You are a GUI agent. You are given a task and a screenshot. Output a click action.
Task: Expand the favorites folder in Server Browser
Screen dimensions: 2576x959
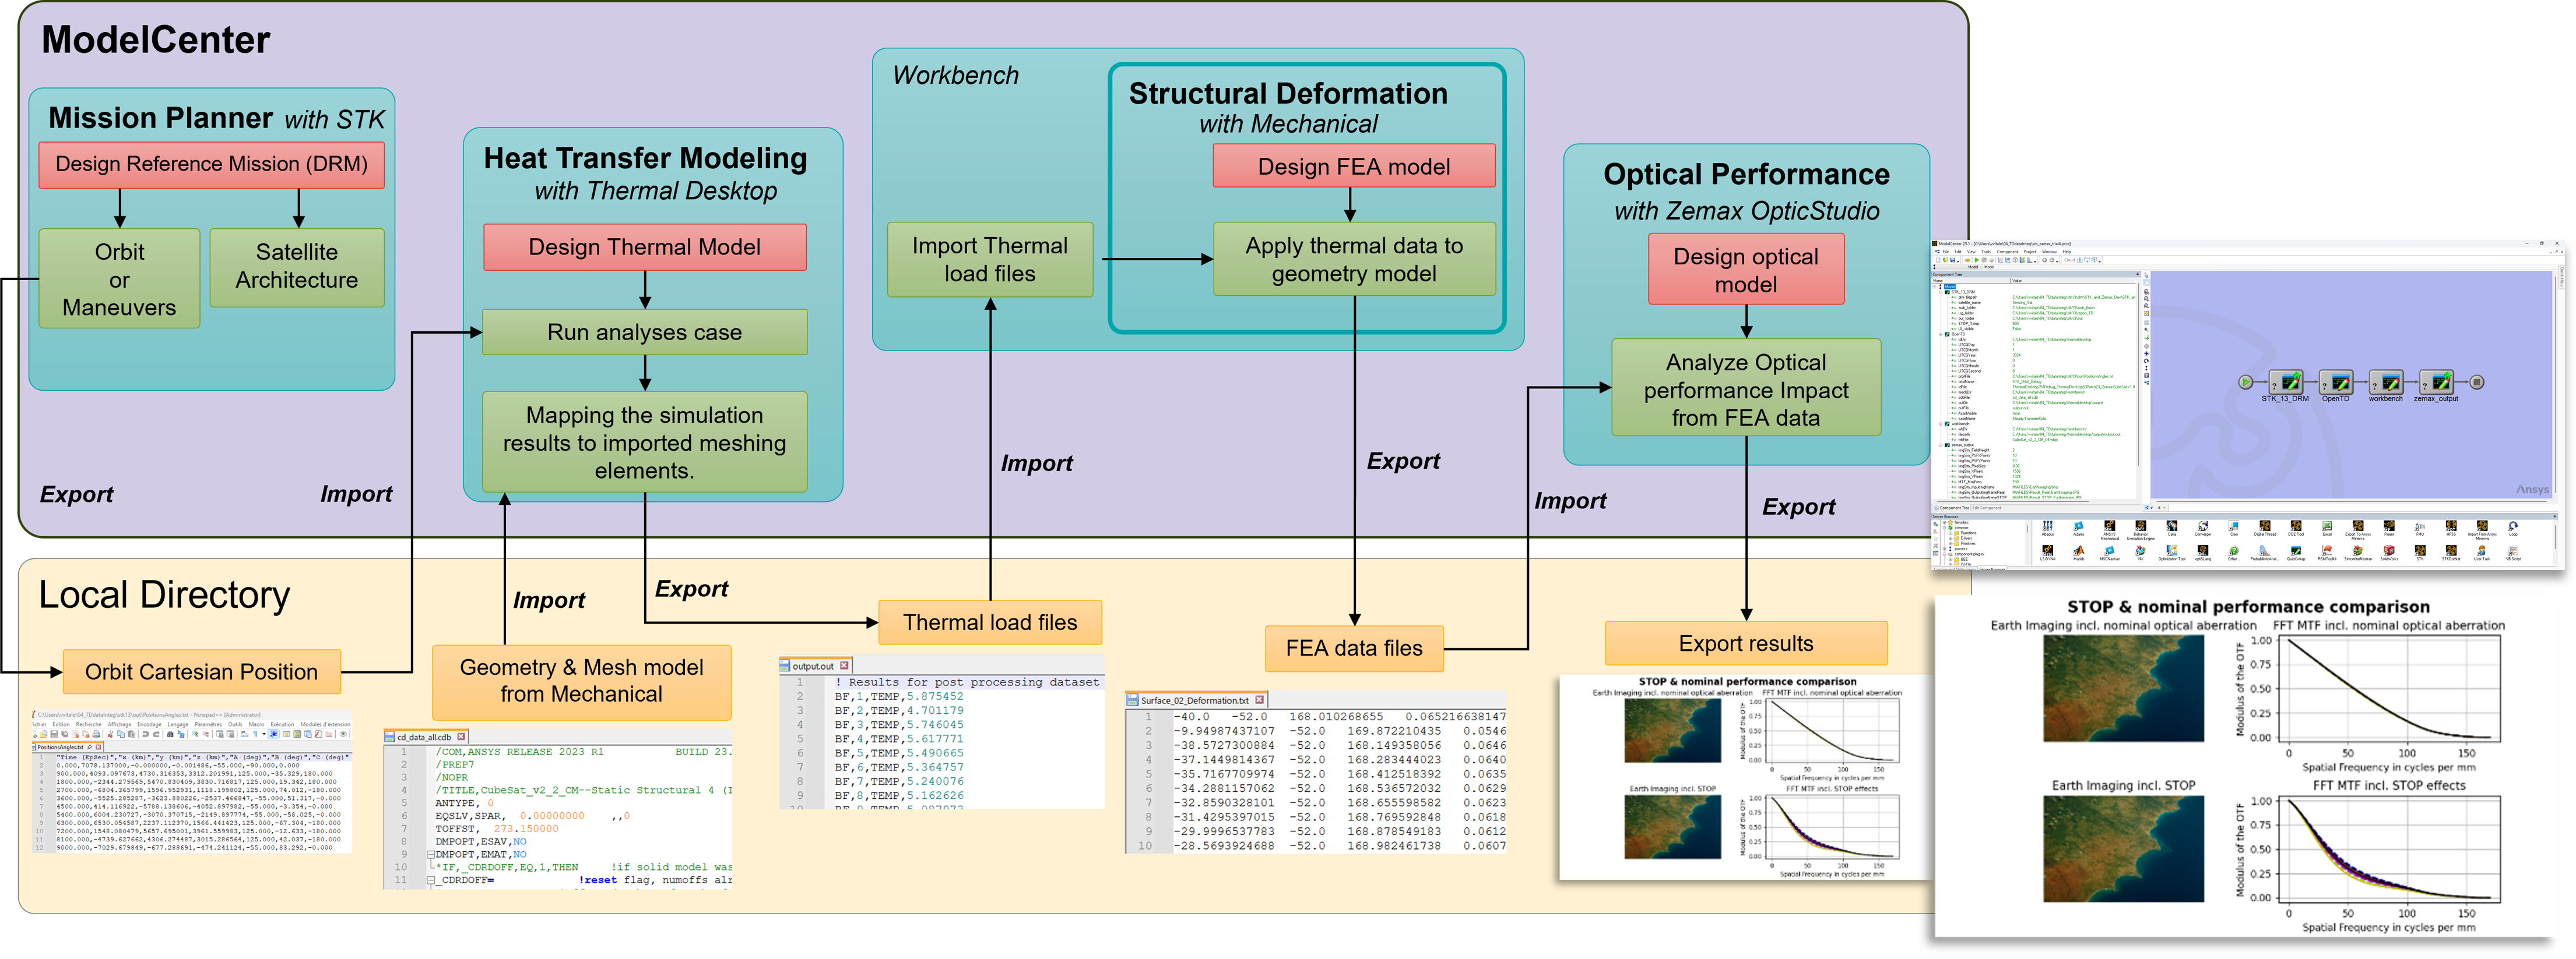click(1945, 522)
